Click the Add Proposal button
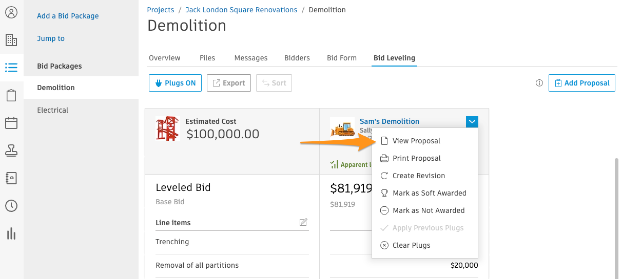622x279 pixels. [581, 83]
